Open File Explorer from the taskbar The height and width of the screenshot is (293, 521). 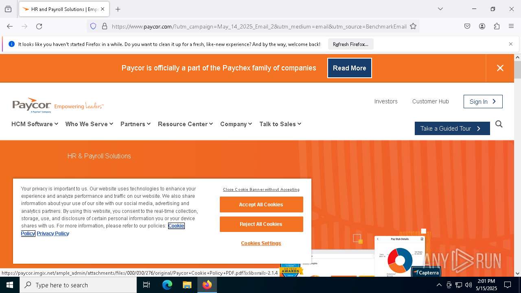[187, 285]
